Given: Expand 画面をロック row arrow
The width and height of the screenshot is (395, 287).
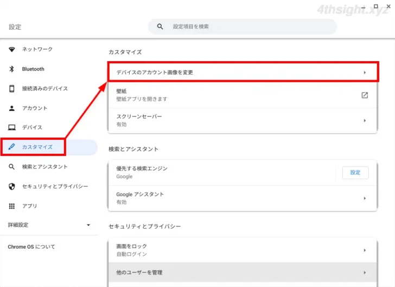Looking at the screenshot, I should pos(365,250).
